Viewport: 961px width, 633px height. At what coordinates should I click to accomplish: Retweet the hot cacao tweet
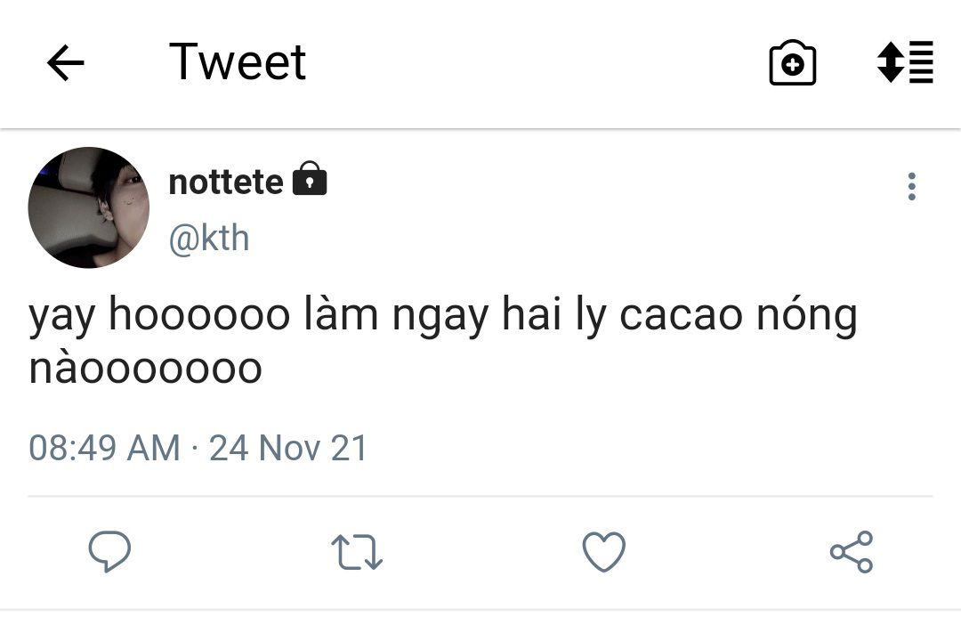coord(356,551)
